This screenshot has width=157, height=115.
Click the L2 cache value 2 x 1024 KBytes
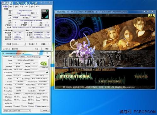(39, 37)
